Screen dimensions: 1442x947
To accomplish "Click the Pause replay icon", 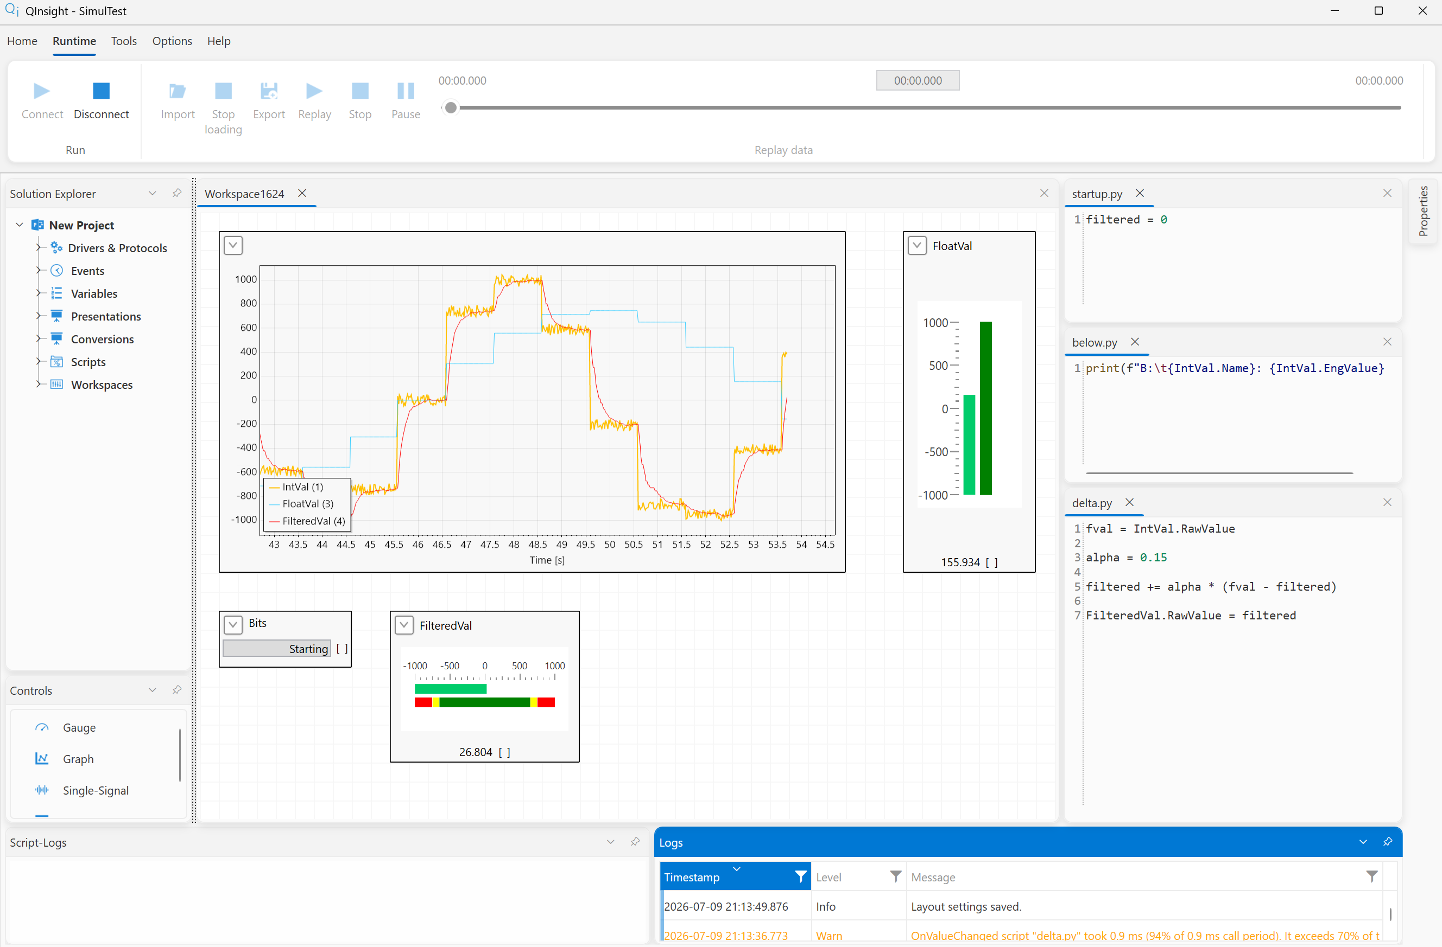I will pos(406,91).
